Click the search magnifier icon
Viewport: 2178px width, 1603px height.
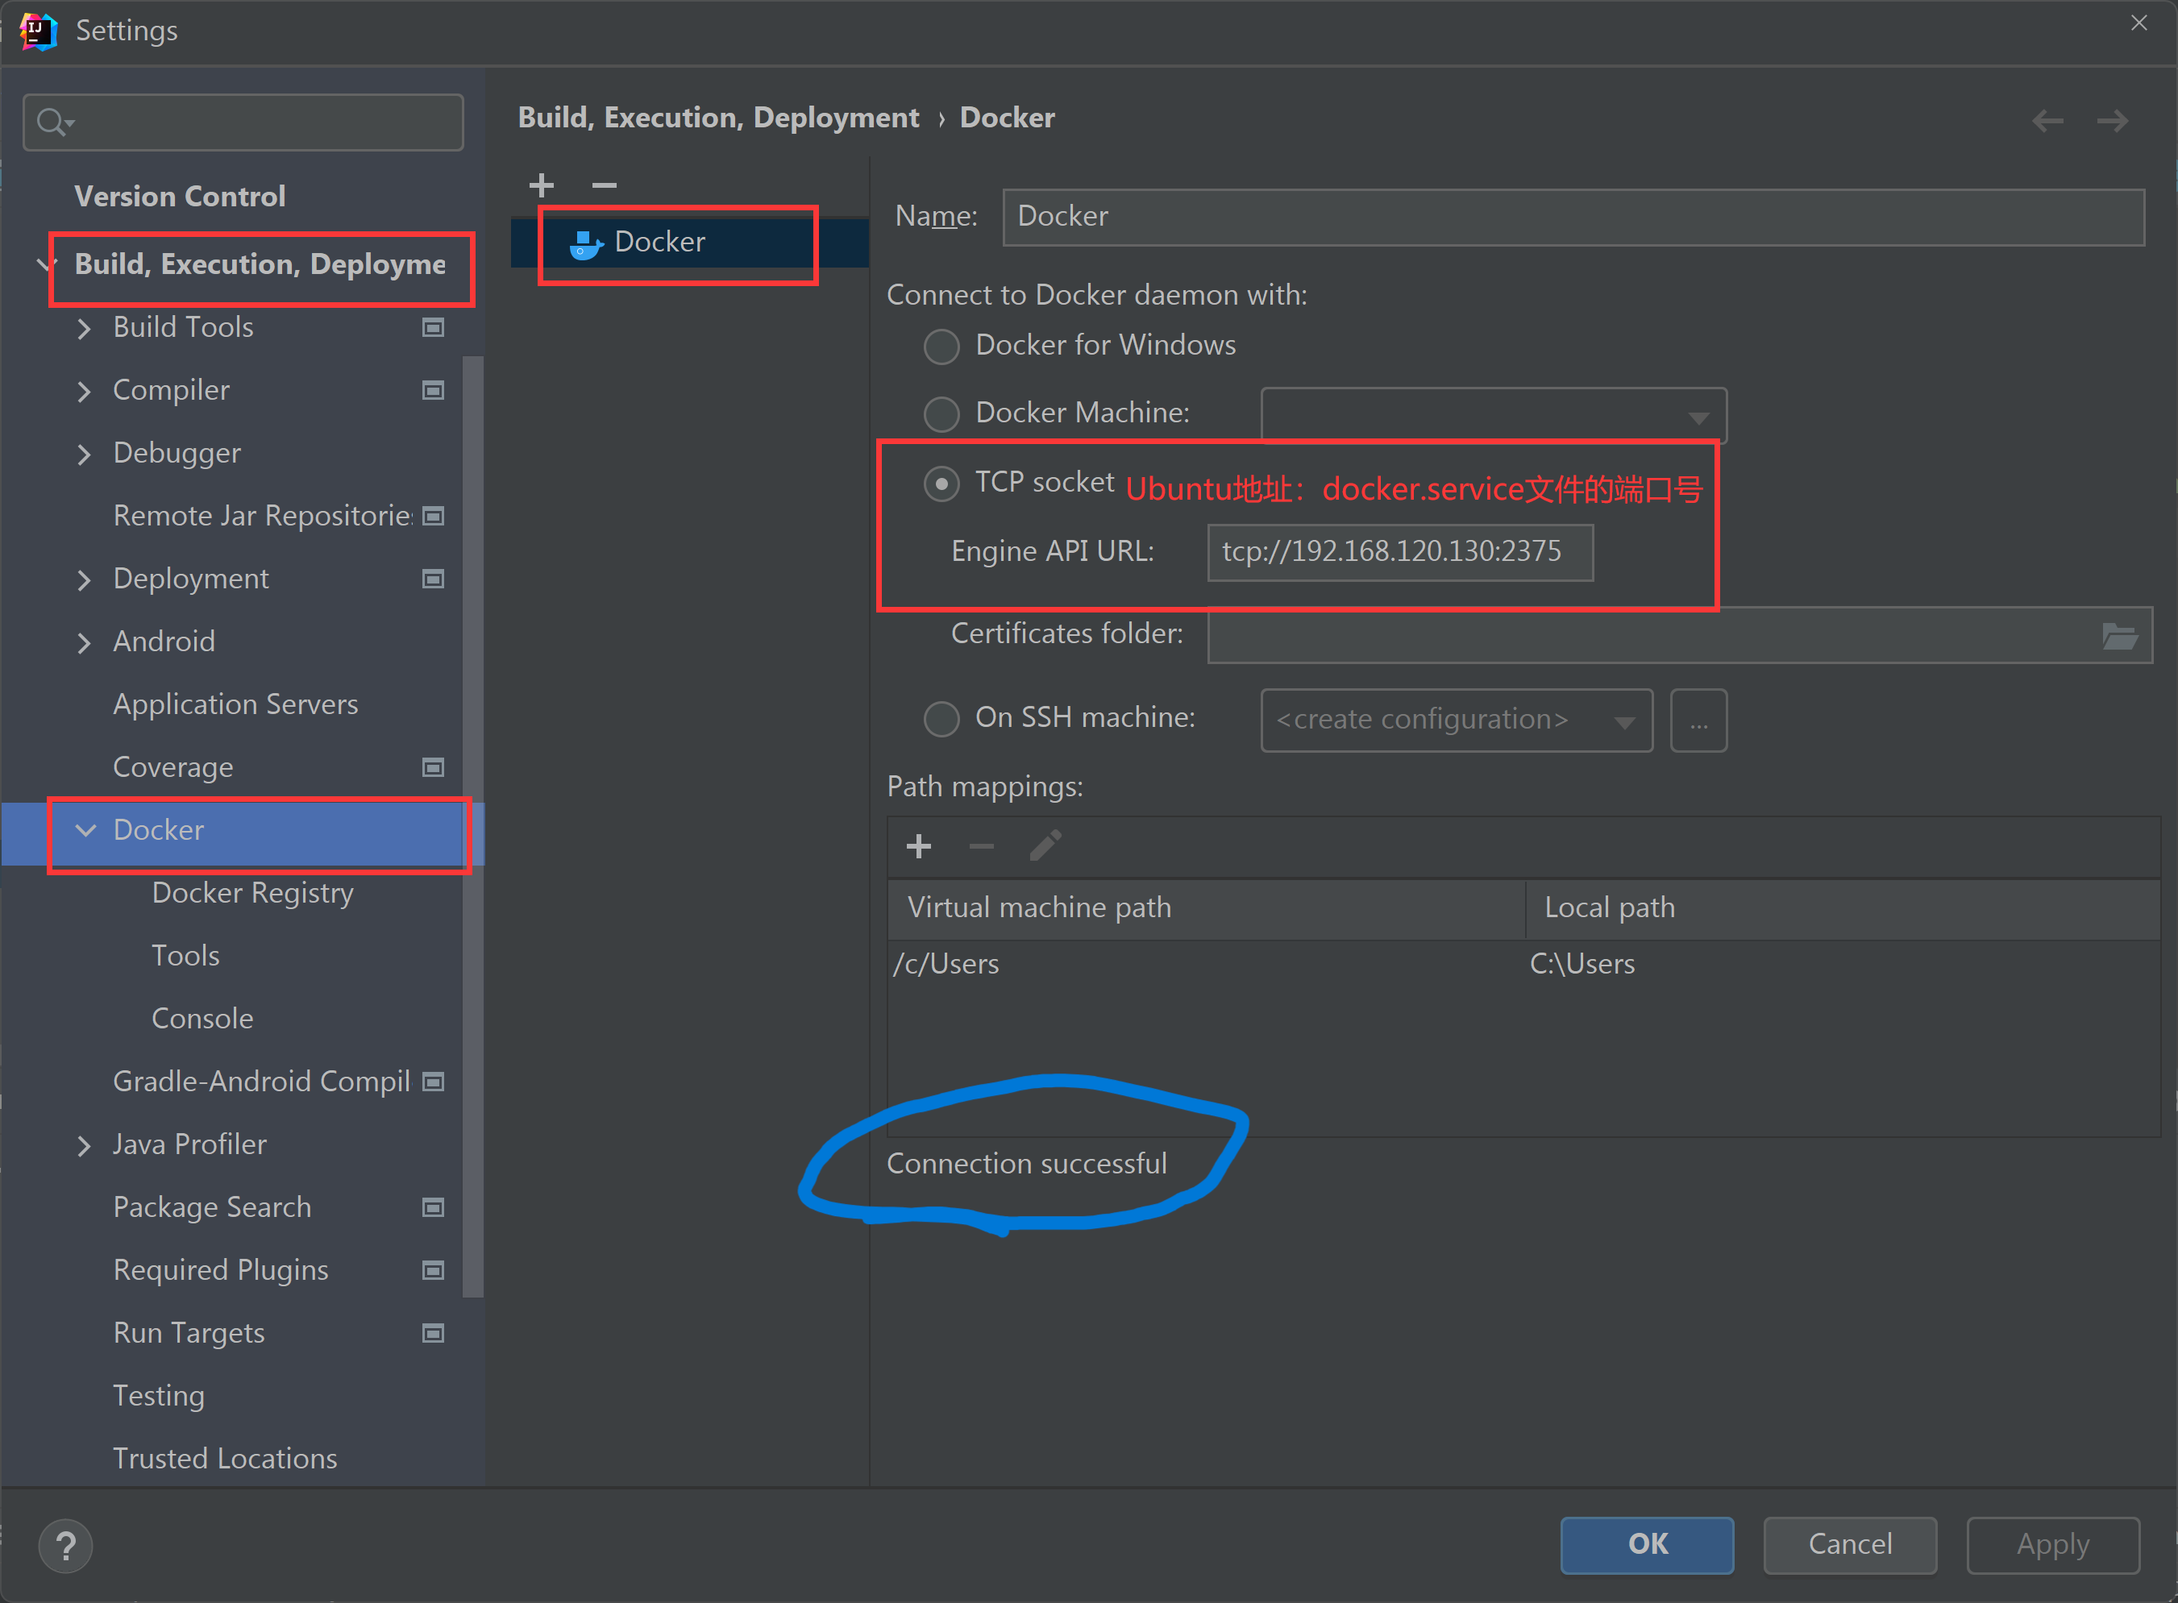coord(52,123)
